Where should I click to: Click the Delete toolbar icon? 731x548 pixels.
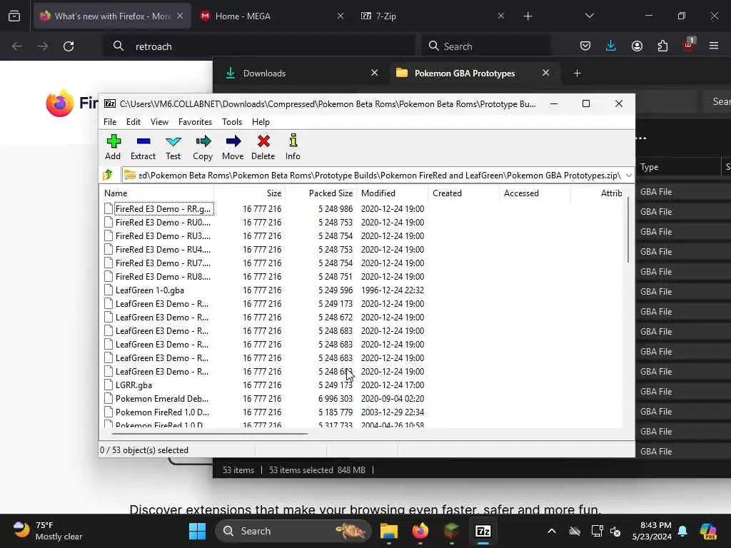[x=263, y=147]
